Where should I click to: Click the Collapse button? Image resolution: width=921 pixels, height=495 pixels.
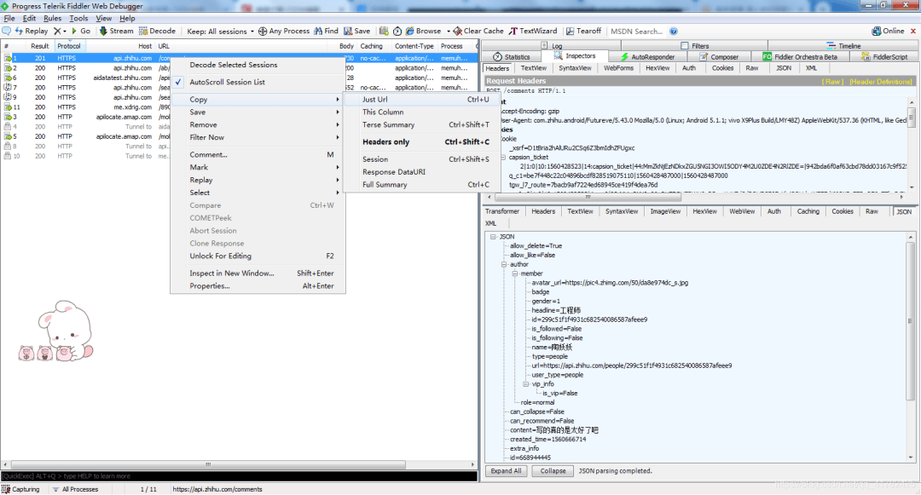point(553,471)
